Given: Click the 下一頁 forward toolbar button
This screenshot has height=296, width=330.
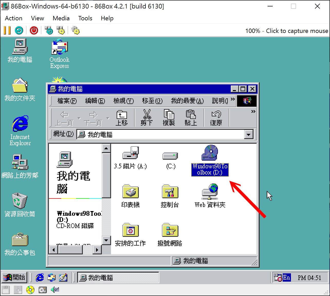Looking at the screenshot, I should (x=93, y=118).
